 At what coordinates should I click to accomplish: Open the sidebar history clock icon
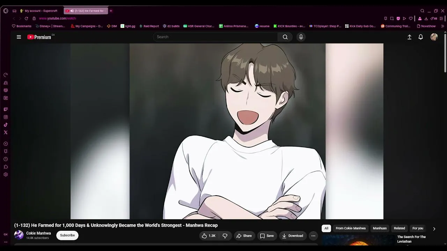coord(6,159)
